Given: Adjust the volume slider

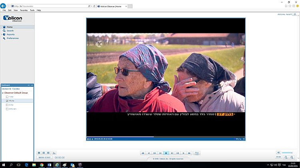Looking at the screenshot, I should click(287, 152).
